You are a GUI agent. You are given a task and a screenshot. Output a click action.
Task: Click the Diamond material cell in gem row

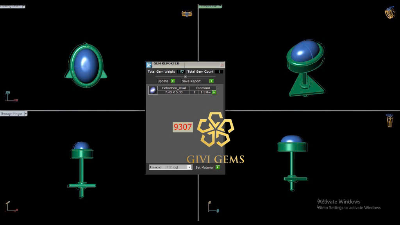pos(203,88)
